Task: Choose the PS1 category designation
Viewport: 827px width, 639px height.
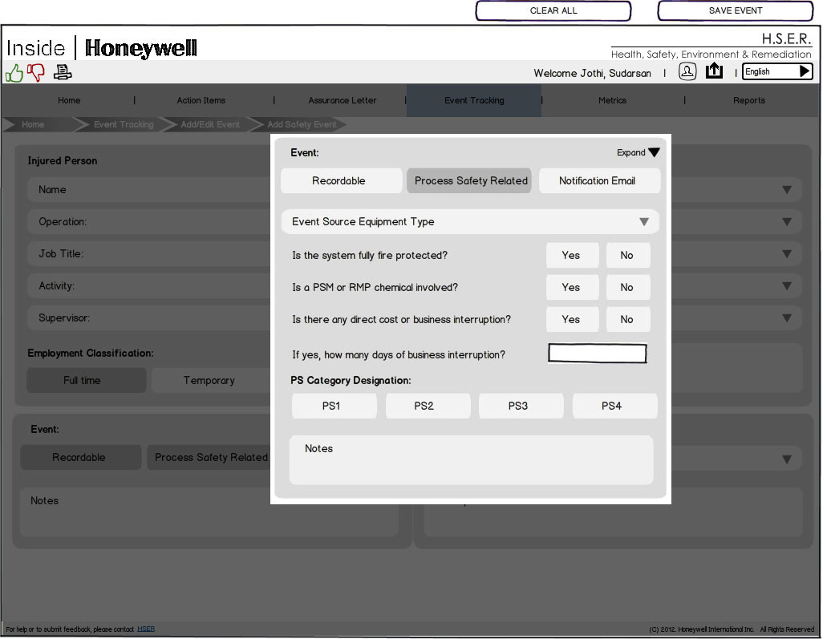Action: pyautogui.click(x=332, y=406)
